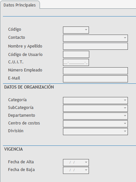The height and width of the screenshot is (182, 136).
Task: Select the Número Empleado text box
Action: [x=95, y=71]
